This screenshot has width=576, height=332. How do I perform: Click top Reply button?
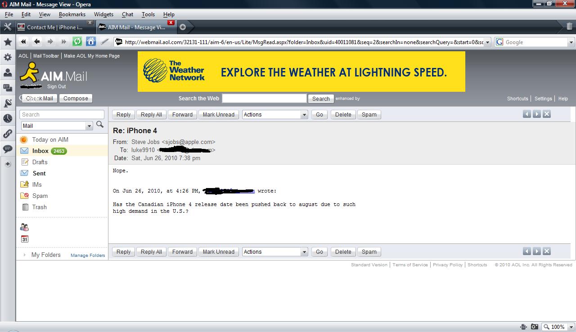(x=124, y=115)
